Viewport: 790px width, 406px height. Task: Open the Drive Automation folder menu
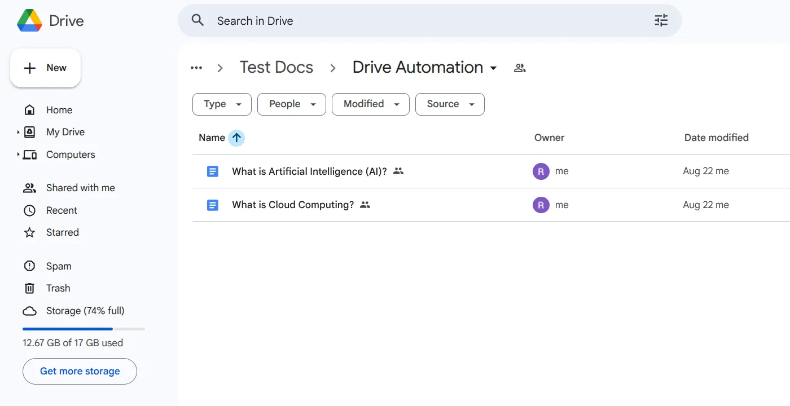[x=494, y=67]
